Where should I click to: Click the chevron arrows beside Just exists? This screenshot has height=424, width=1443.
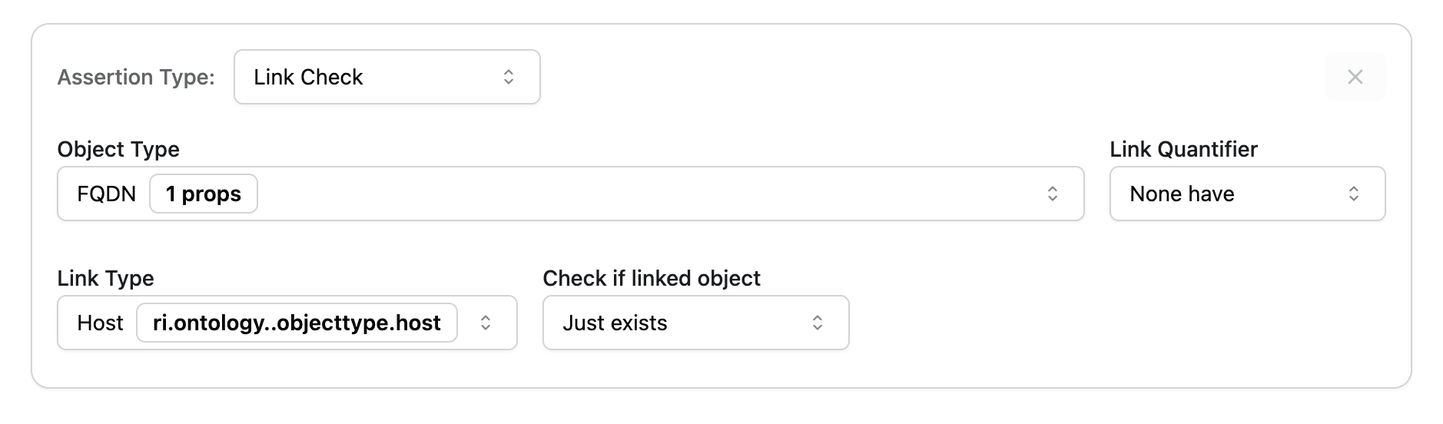(818, 323)
